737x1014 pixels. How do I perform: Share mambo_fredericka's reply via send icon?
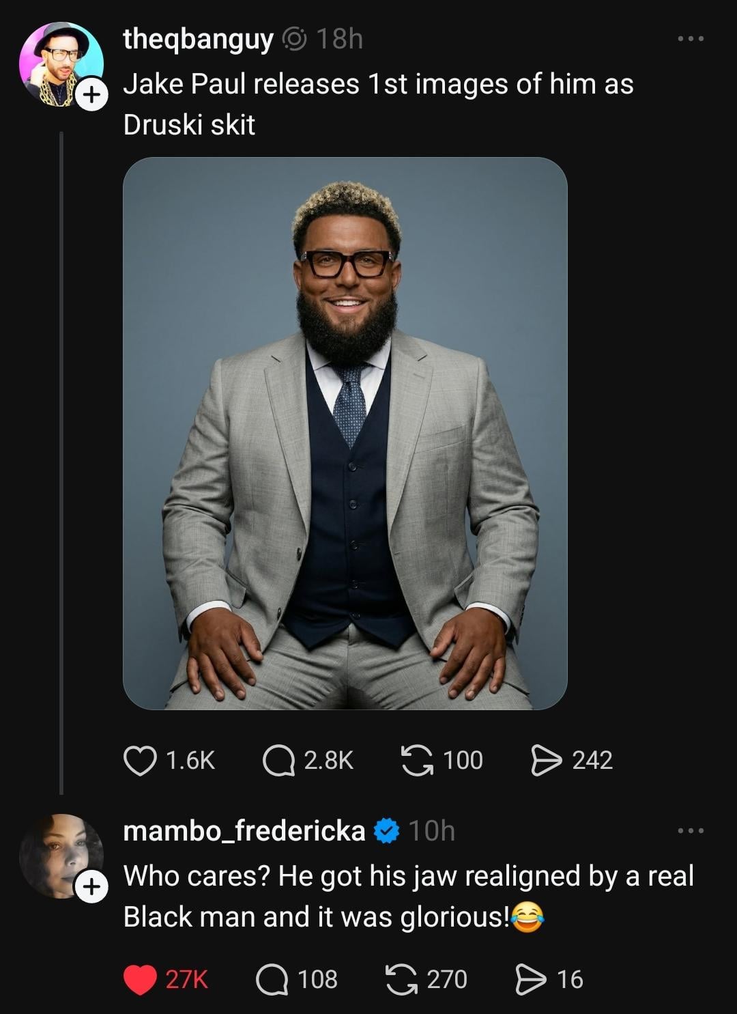[x=531, y=980]
